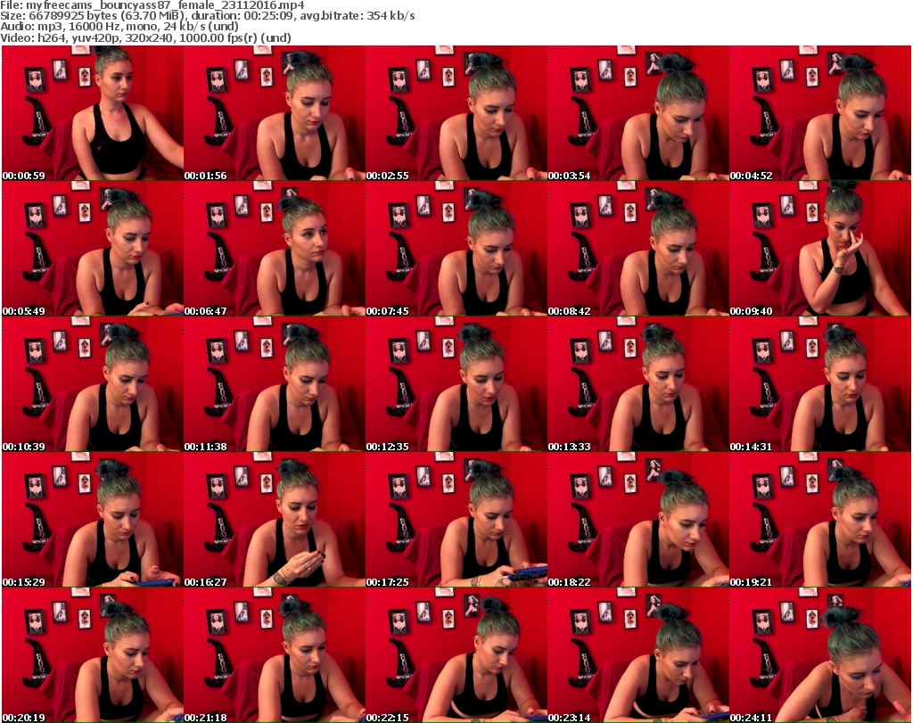Image resolution: width=913 pixels, height=723 pixels.
Task: Select the thumbnail frame stamped 00:24:11
Action: click(x=820, y=655)
